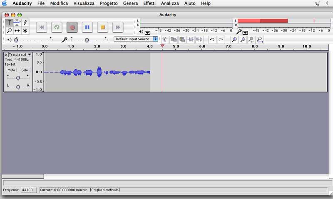Click the Trim outside selection icon
Viewport: 333px width, 199px height.
click(191, 39)
